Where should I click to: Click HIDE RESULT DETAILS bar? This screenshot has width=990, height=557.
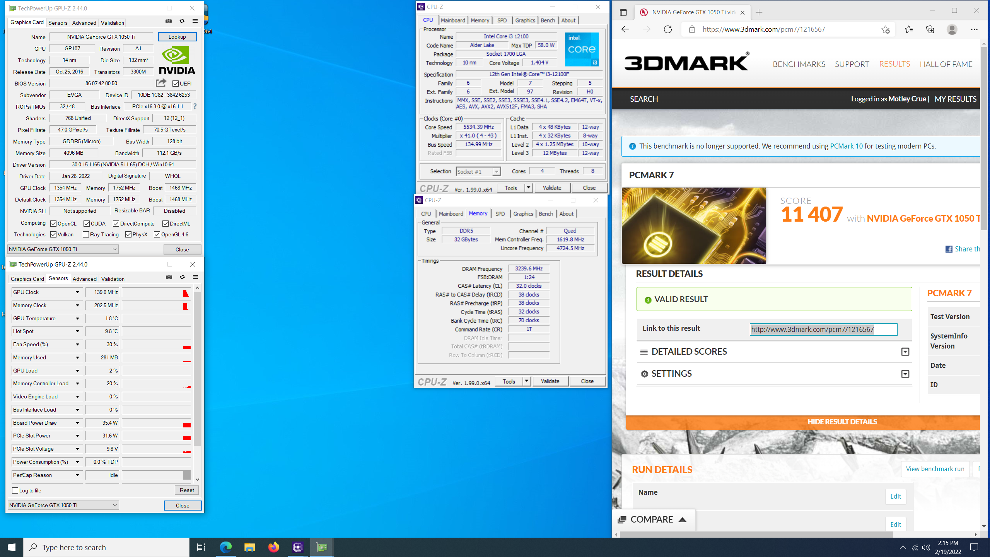tap(803, 422)
